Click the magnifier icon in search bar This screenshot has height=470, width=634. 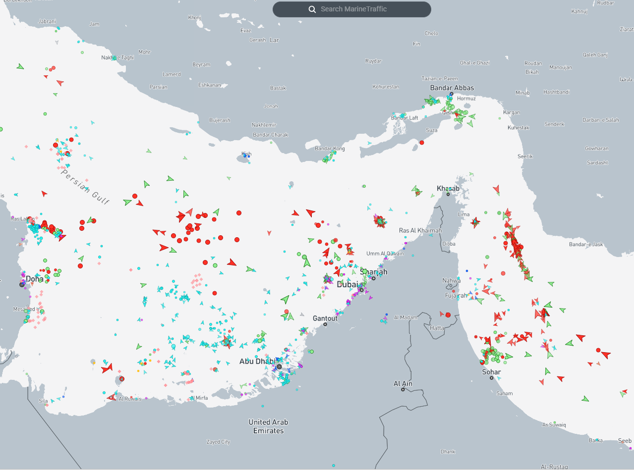(x=312, y=9)
